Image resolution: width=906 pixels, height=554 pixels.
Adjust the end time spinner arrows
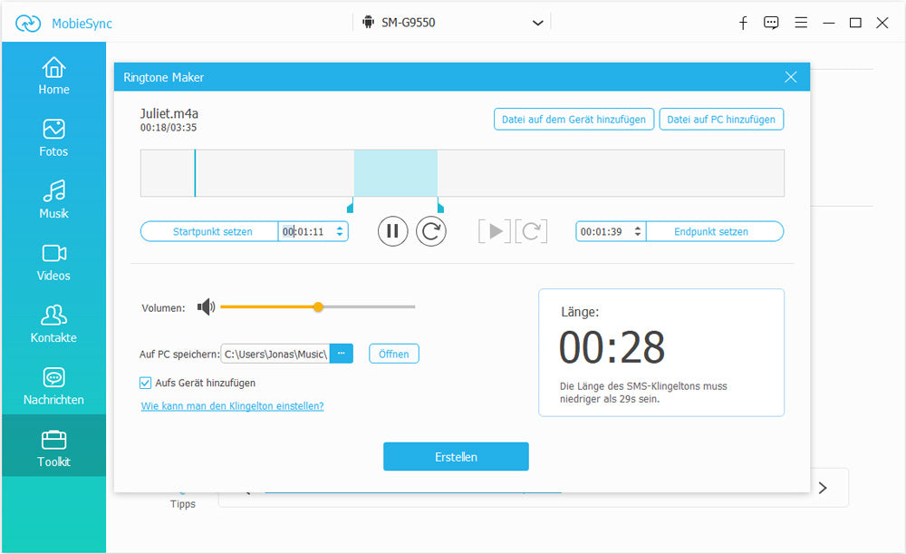tap(638, 231)
